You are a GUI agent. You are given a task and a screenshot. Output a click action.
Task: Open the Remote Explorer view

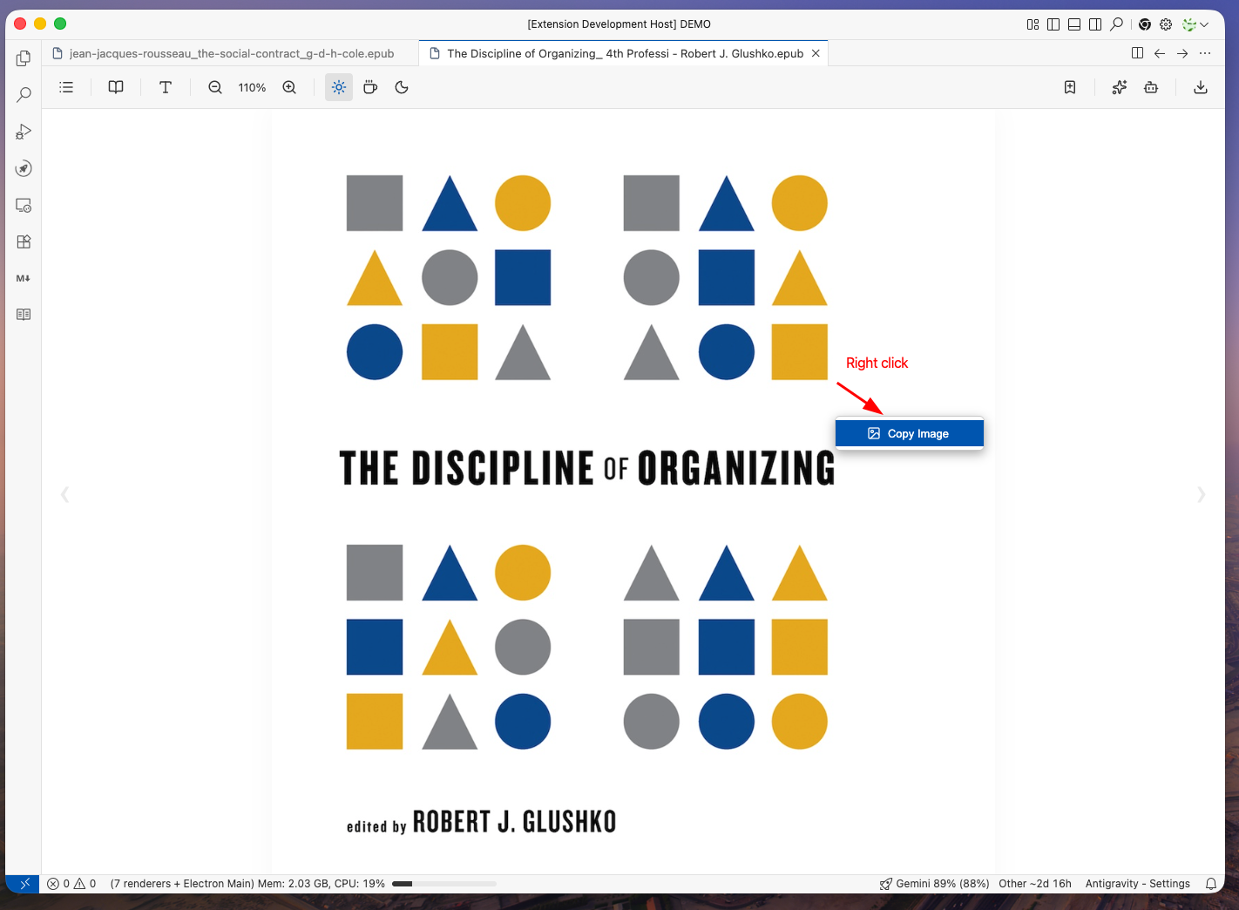coord(24,206)
